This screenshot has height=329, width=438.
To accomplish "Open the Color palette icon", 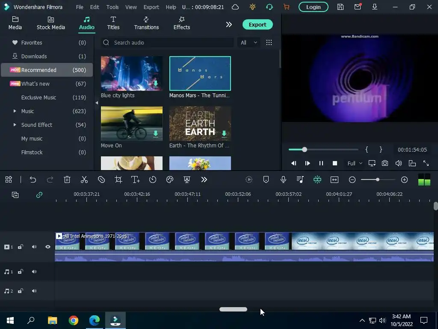I will [170, 179].
